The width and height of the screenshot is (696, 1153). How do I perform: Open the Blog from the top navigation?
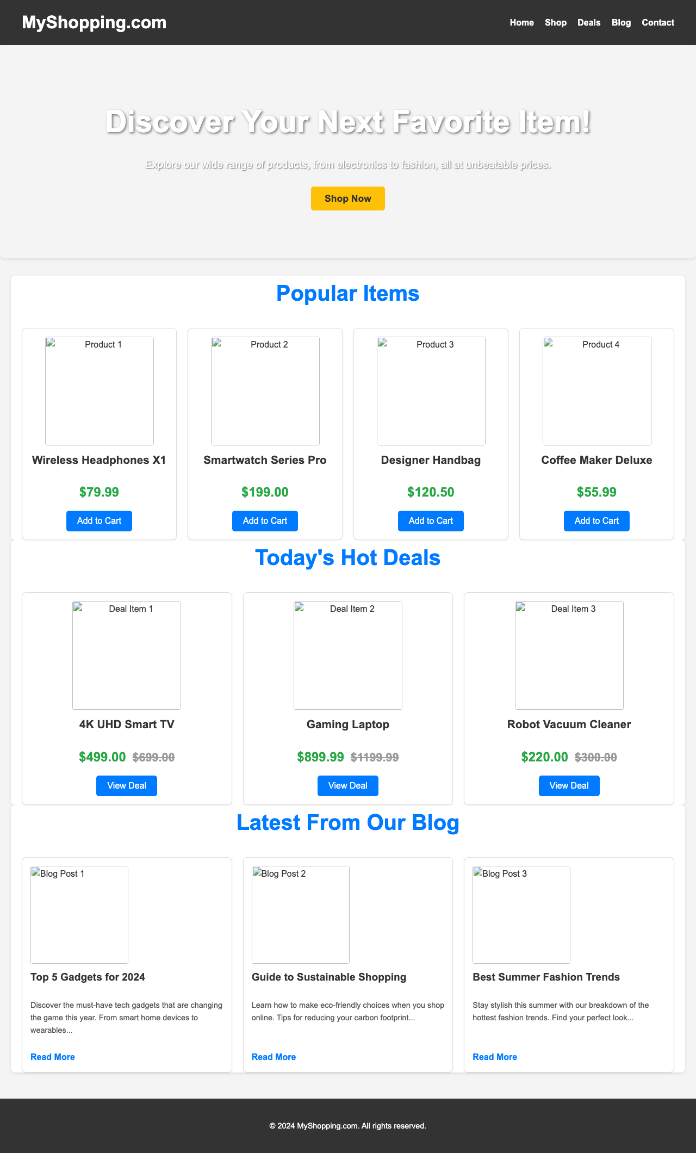point(620,22)
